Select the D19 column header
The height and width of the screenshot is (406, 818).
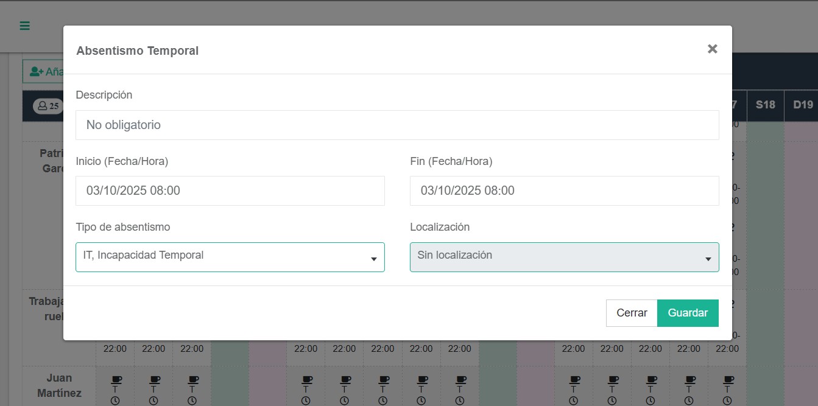802,105
